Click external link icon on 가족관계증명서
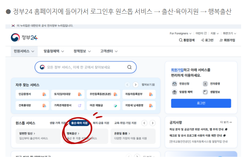The image size is (252, 167). point(80,105)
